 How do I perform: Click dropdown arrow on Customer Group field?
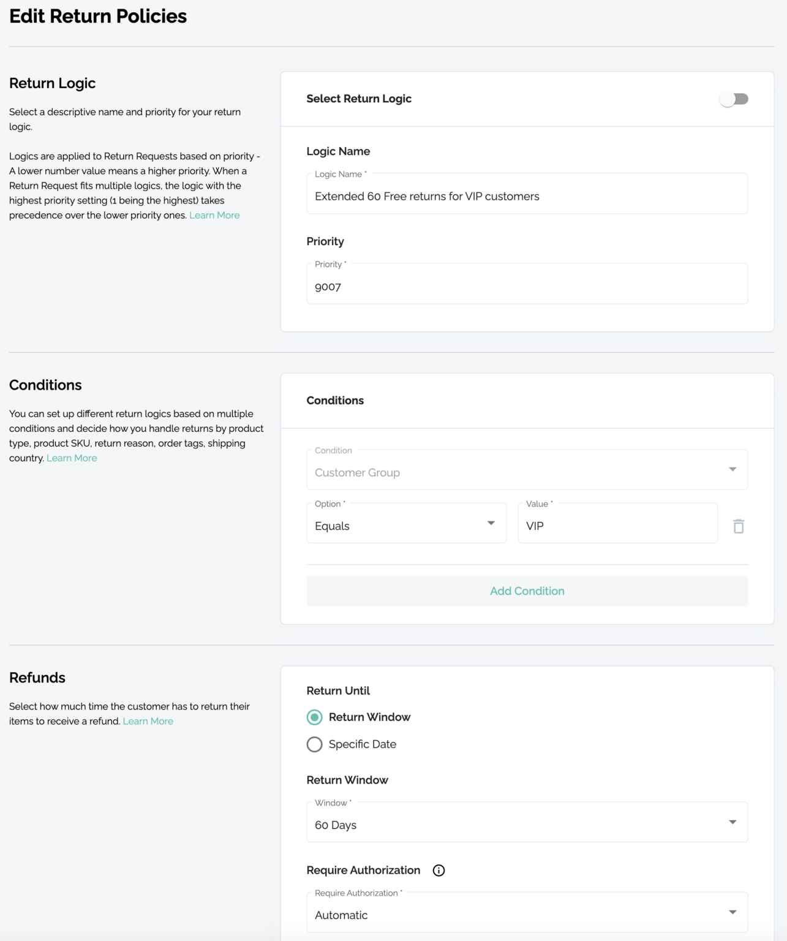(732, 469)
